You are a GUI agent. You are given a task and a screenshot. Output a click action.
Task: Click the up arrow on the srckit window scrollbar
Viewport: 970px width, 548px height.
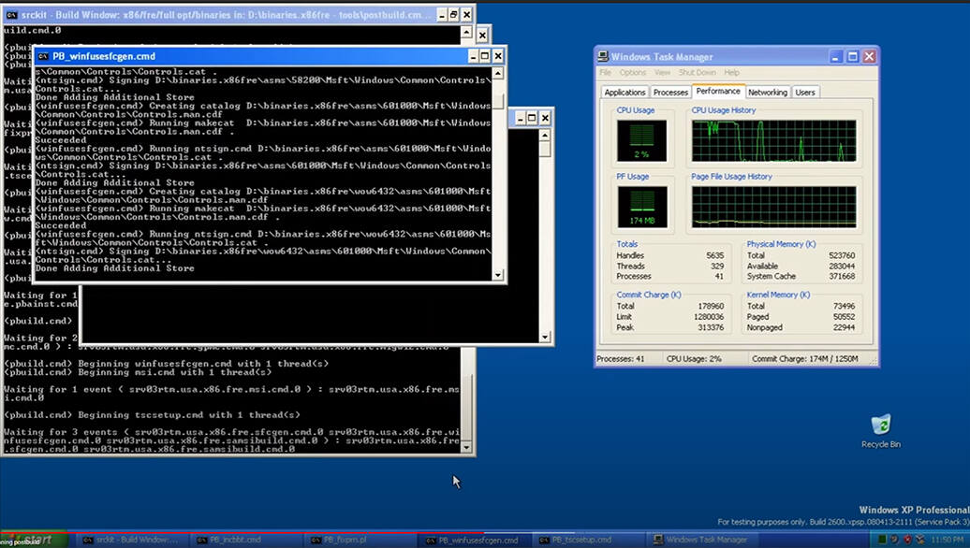tap(466, 32)
